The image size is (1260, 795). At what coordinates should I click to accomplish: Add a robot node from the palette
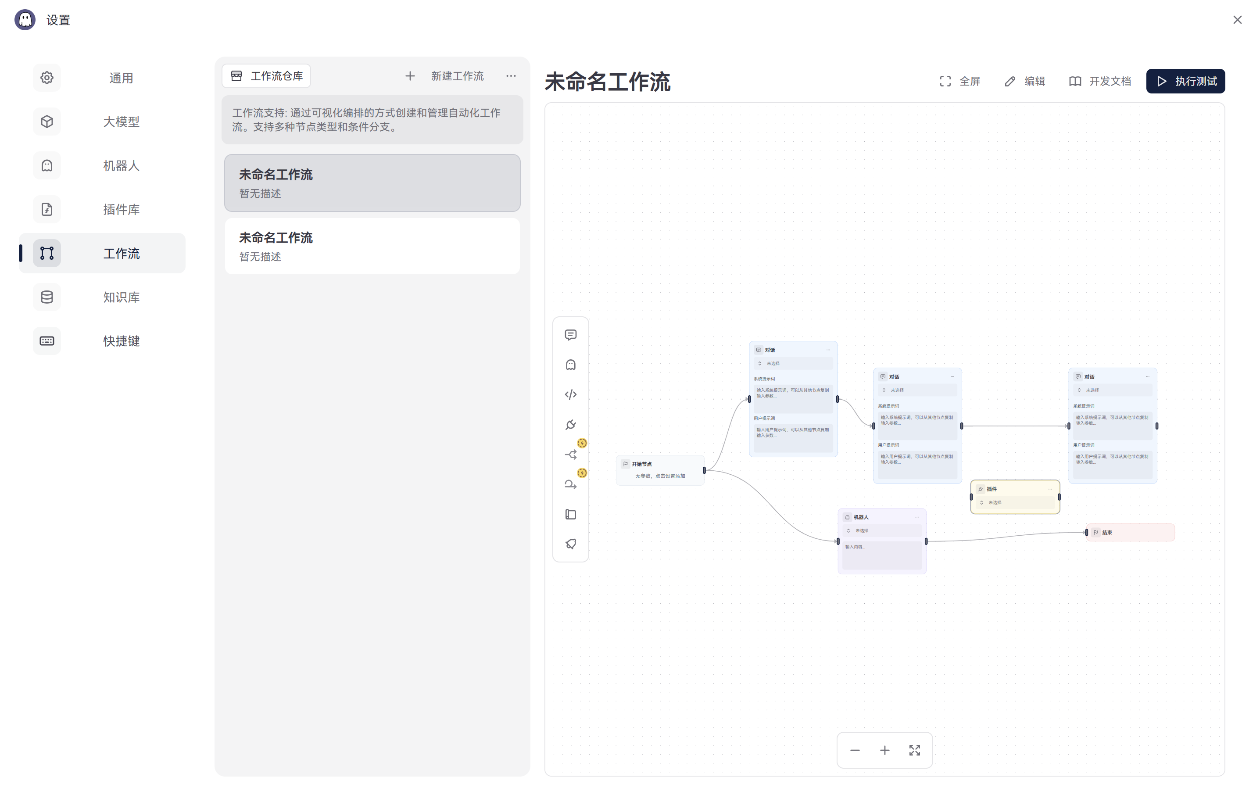(x=570, y=365)
